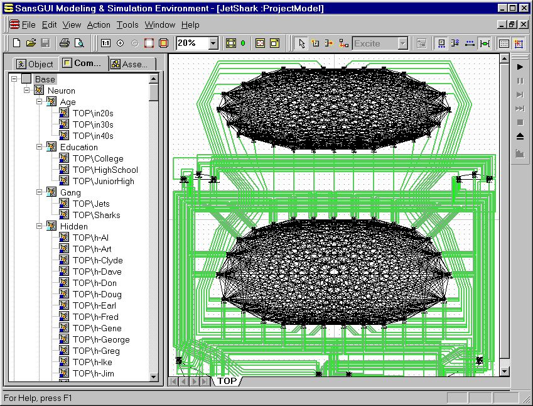Select the arrow pointer tool

pos(301,43)
